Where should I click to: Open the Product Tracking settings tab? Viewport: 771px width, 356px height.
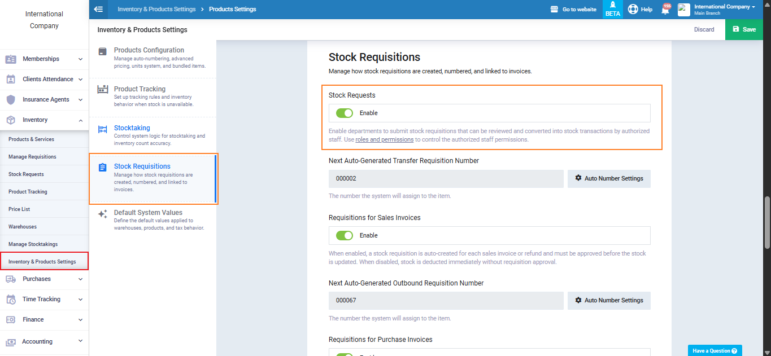pyautogui.click(x=140, y=89)
